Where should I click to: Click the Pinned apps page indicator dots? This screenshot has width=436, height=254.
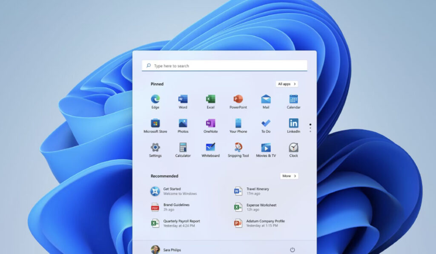310,128
